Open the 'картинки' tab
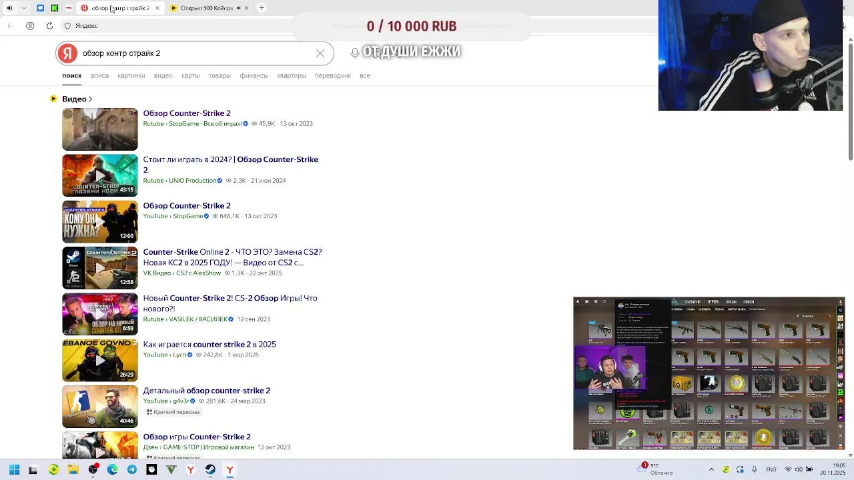This screenshot has height=480, width=854. pos(131,75)
